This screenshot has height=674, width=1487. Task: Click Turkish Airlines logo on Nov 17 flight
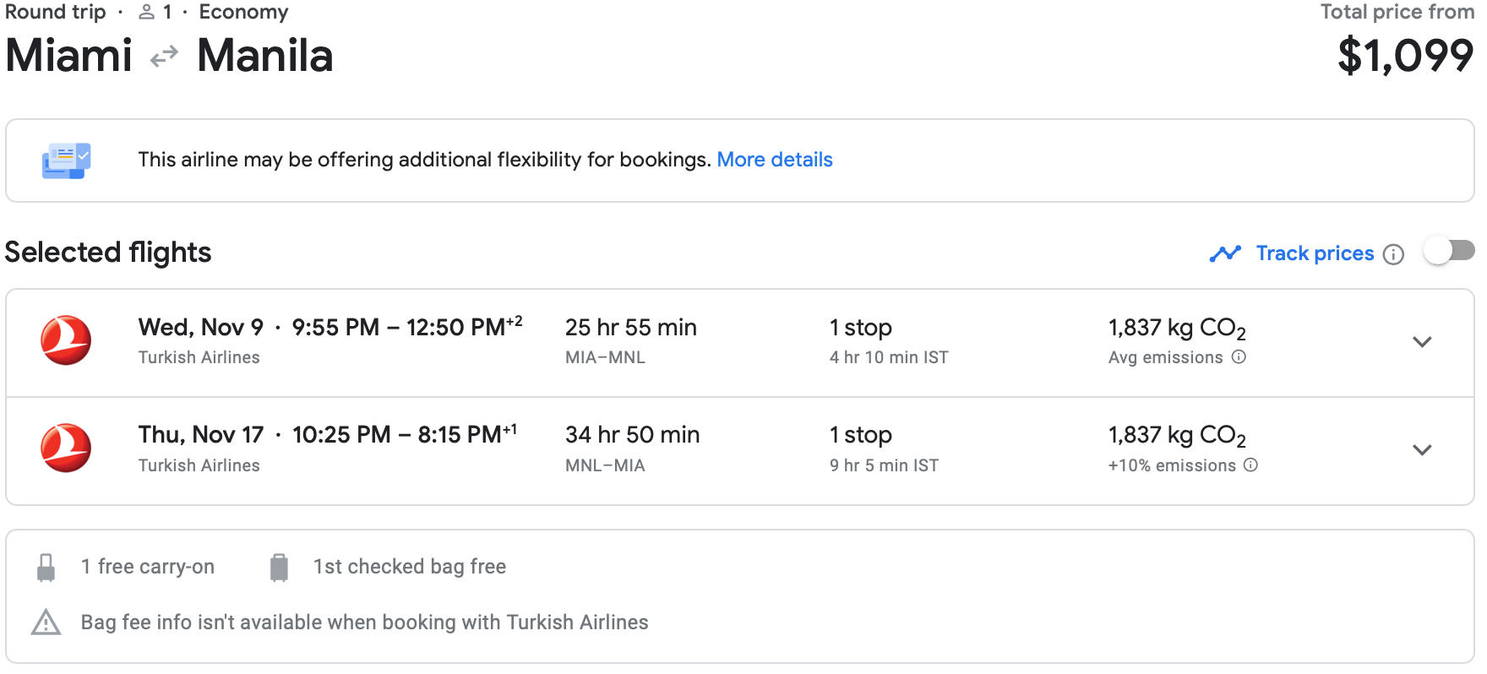tap(66, 448)
